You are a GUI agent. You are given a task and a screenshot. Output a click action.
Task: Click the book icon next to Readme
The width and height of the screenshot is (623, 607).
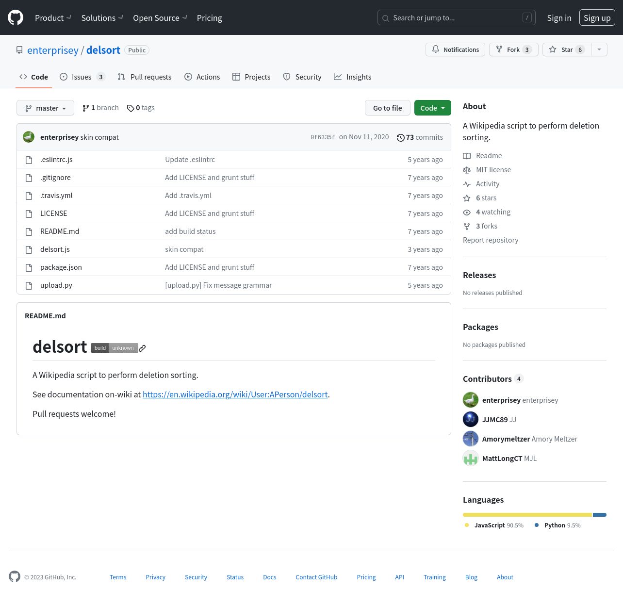467,156
